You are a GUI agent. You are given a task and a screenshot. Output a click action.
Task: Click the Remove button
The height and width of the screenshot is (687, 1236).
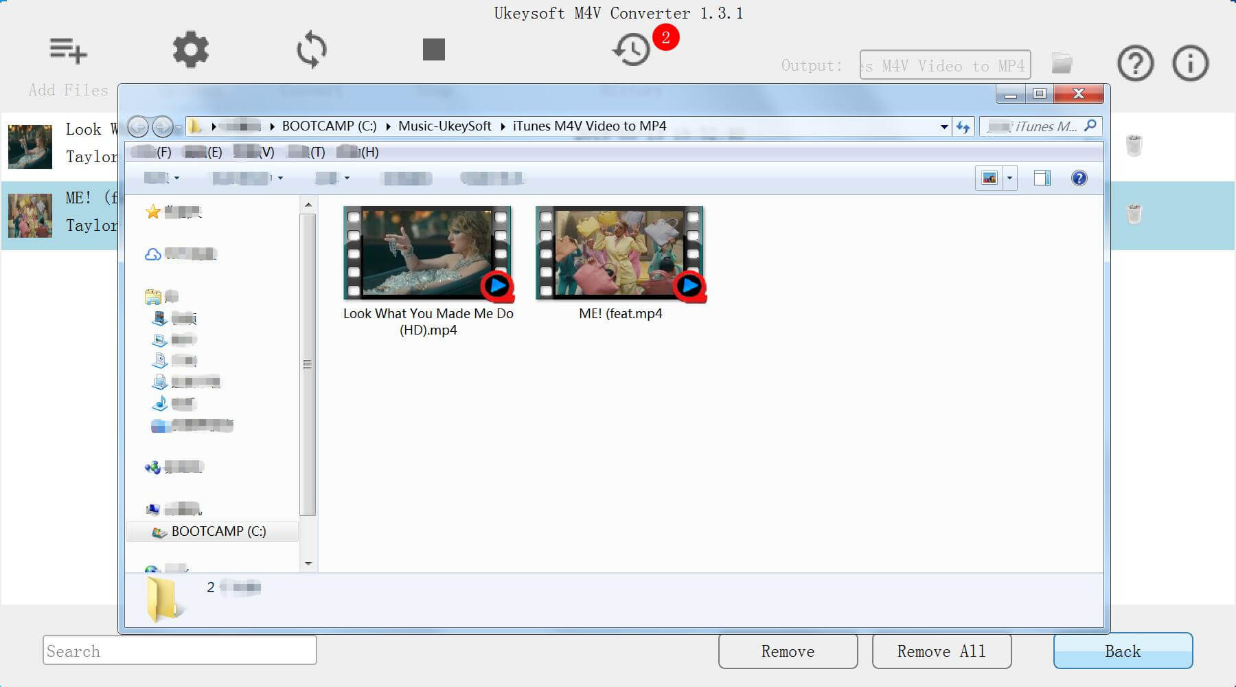(x=788, y=651)
